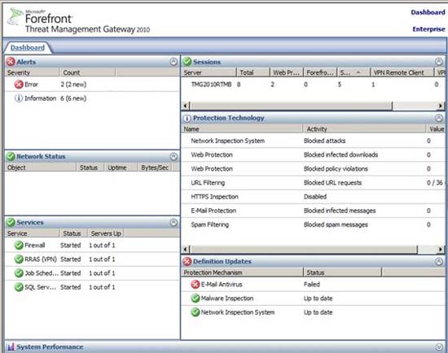Sort services by Status column
The width and height of the screenshot is (448, 353).
[73, 233]
